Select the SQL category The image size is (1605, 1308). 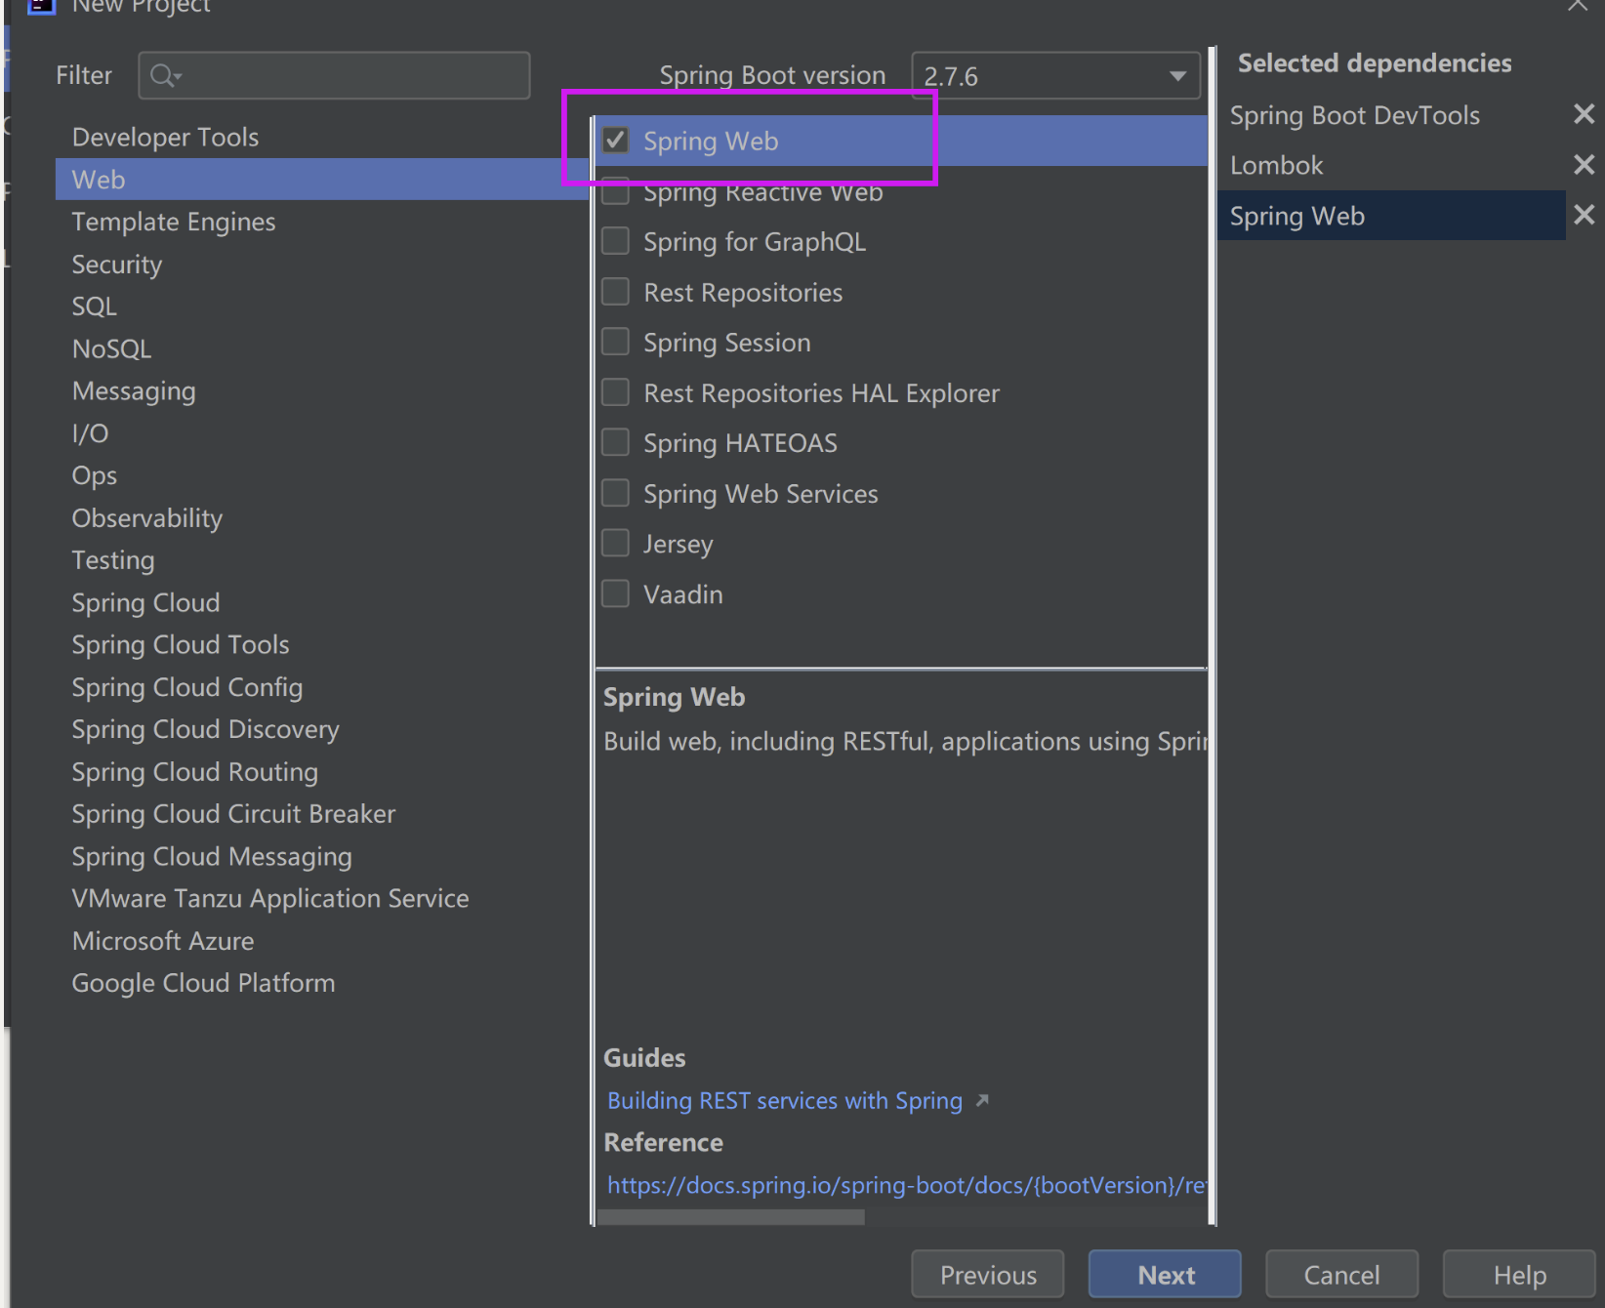(95, 307)
